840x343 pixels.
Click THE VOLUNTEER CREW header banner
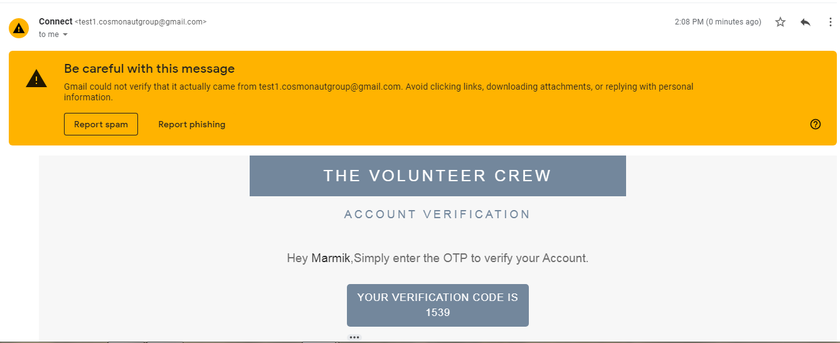pos(438,176)
